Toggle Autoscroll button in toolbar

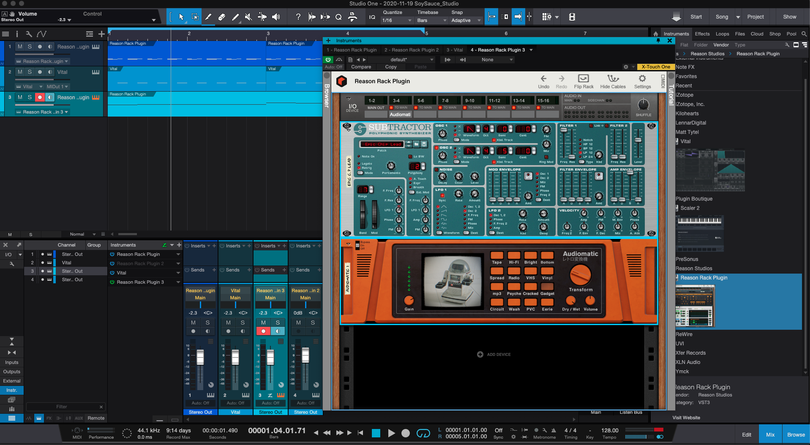[518, 17]
